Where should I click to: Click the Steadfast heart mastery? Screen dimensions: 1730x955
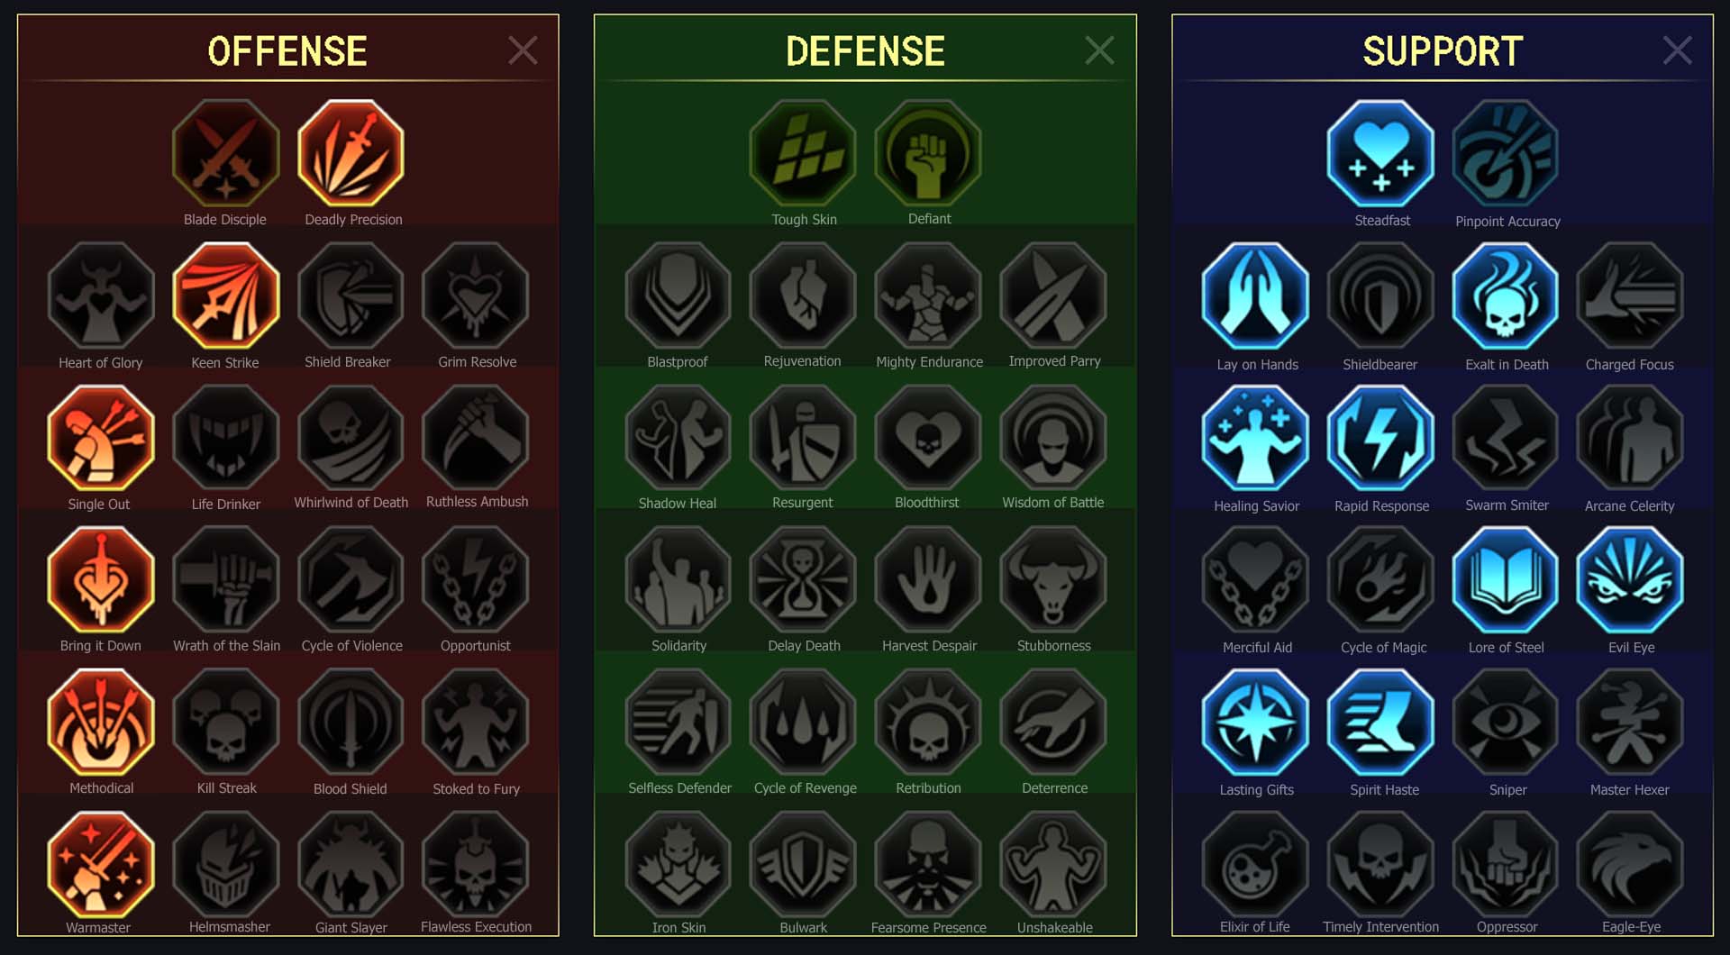point(1380,153)
